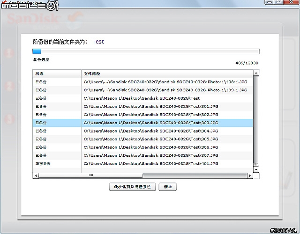The width and height of the screenshot is (300, 234).
Task: Click the list's vertical scrollbar down arrow
Action: [x=256, y=169]
